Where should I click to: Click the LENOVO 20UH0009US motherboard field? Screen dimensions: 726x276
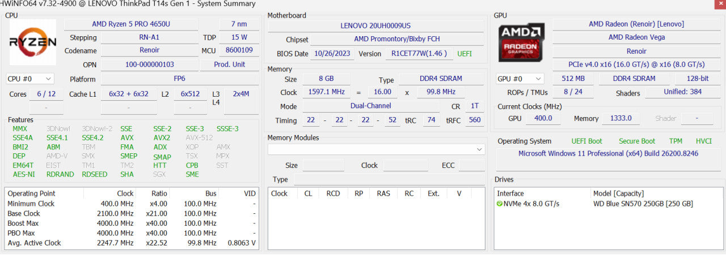375,25
